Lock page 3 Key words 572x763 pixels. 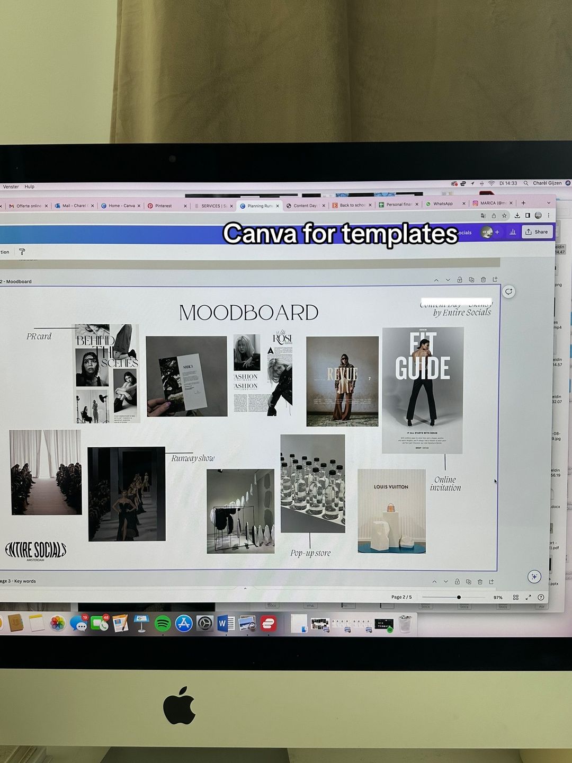coord(457,581)
